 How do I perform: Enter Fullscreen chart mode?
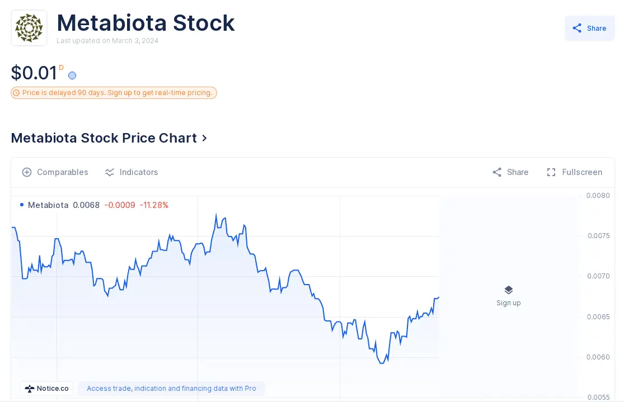click(x=574, y=172)
